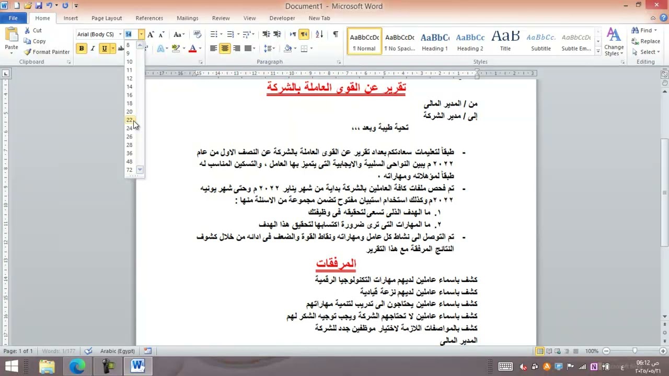Create new document via blank page icon
669x376 pixels.
tap(17, 6)
